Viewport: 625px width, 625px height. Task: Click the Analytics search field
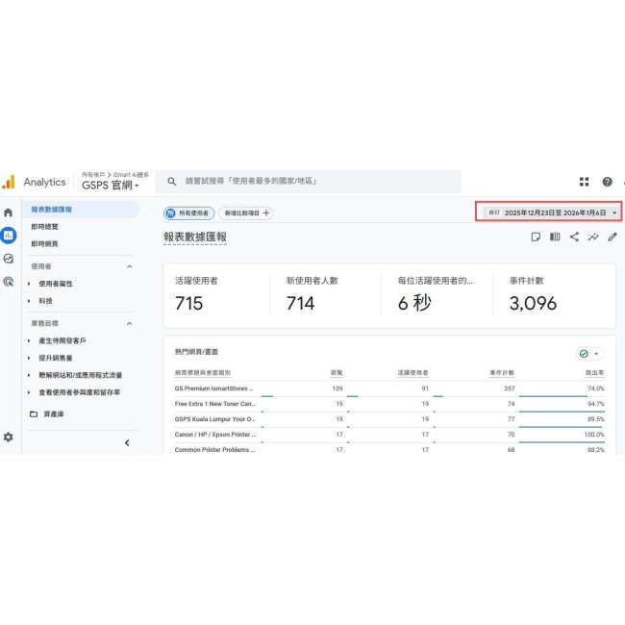tap(308, 182)
